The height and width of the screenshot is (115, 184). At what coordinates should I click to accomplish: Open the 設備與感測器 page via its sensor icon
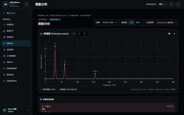pos(4,68)
